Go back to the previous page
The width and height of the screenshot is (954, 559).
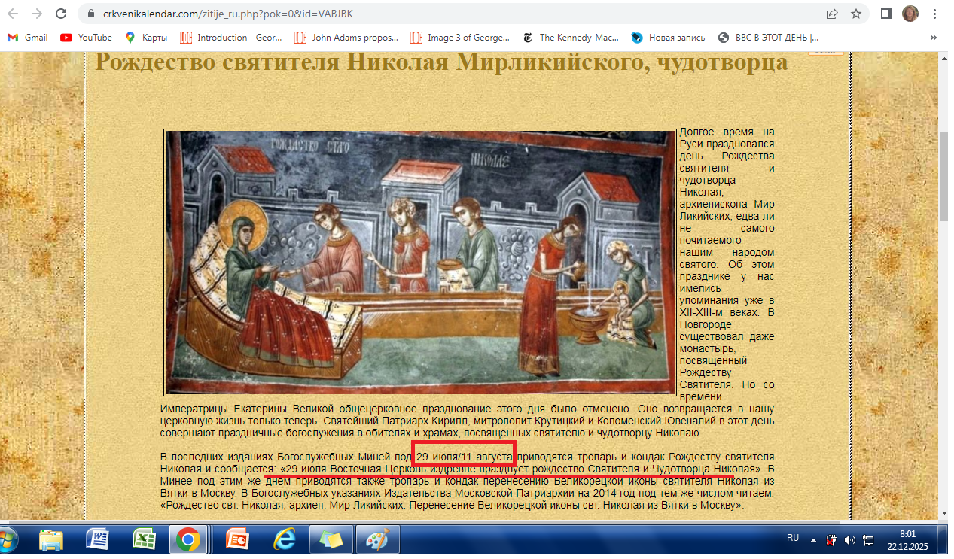(14, 14)
